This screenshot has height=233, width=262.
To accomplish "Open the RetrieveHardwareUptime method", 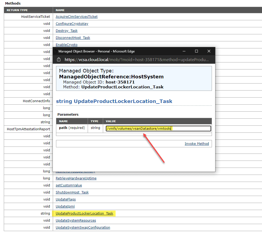I will [x=76, y=178].
